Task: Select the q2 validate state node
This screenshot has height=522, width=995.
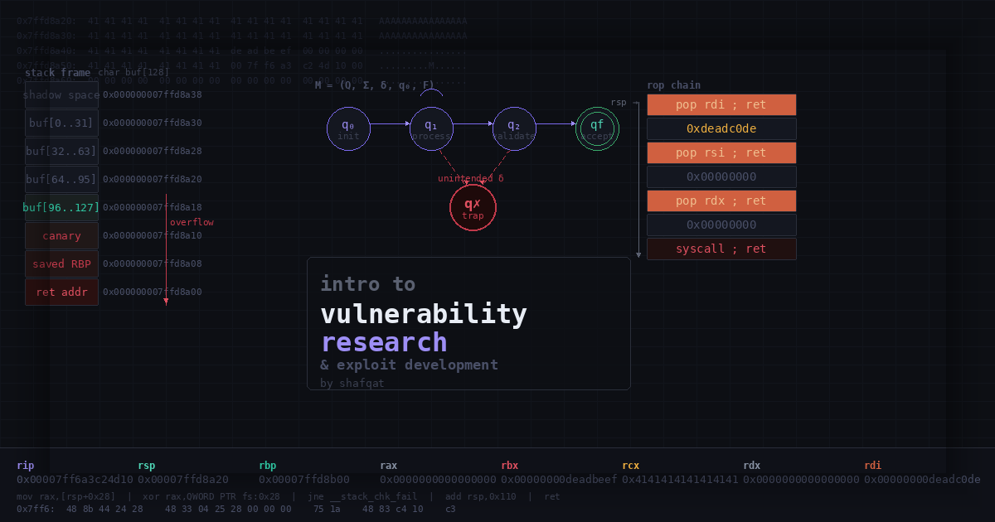Action: tap(513, 128)
